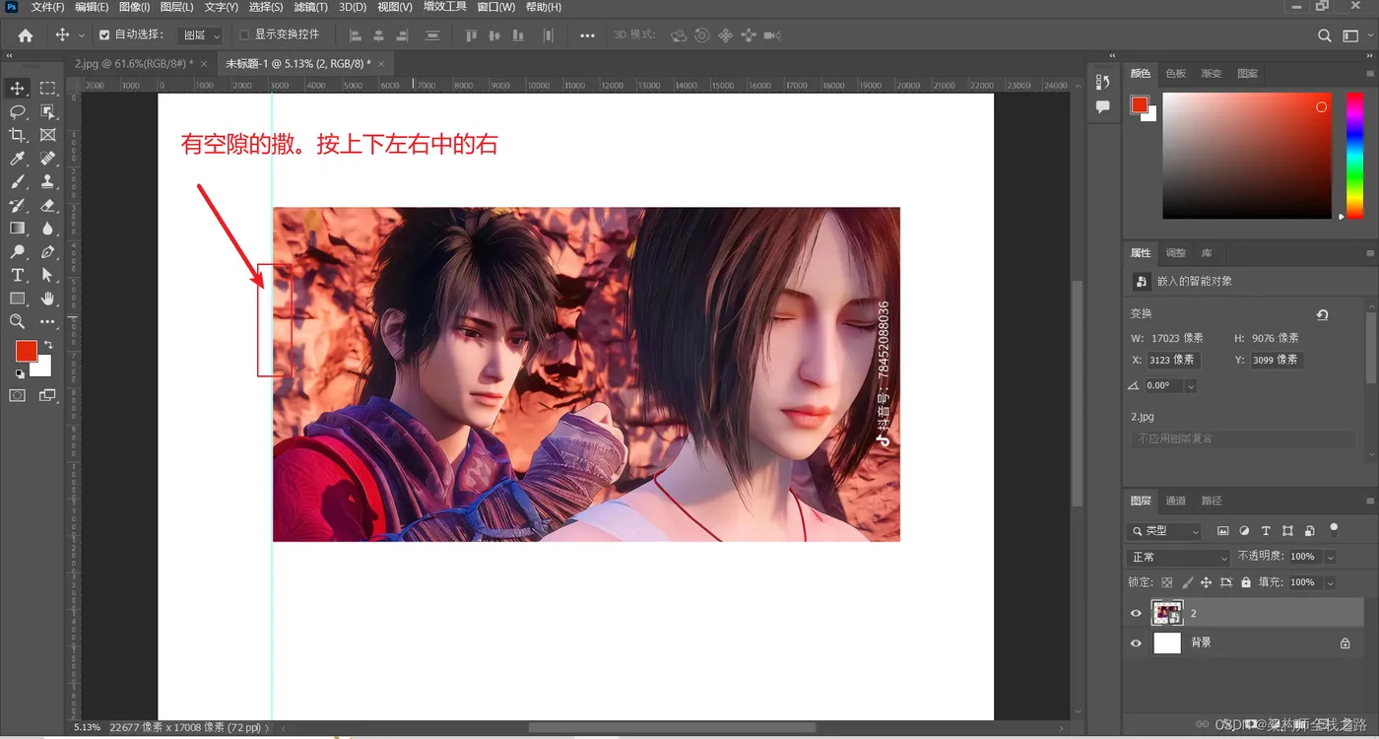
Task: Reset the transform in Properties panel
Action: [1323, 314]
